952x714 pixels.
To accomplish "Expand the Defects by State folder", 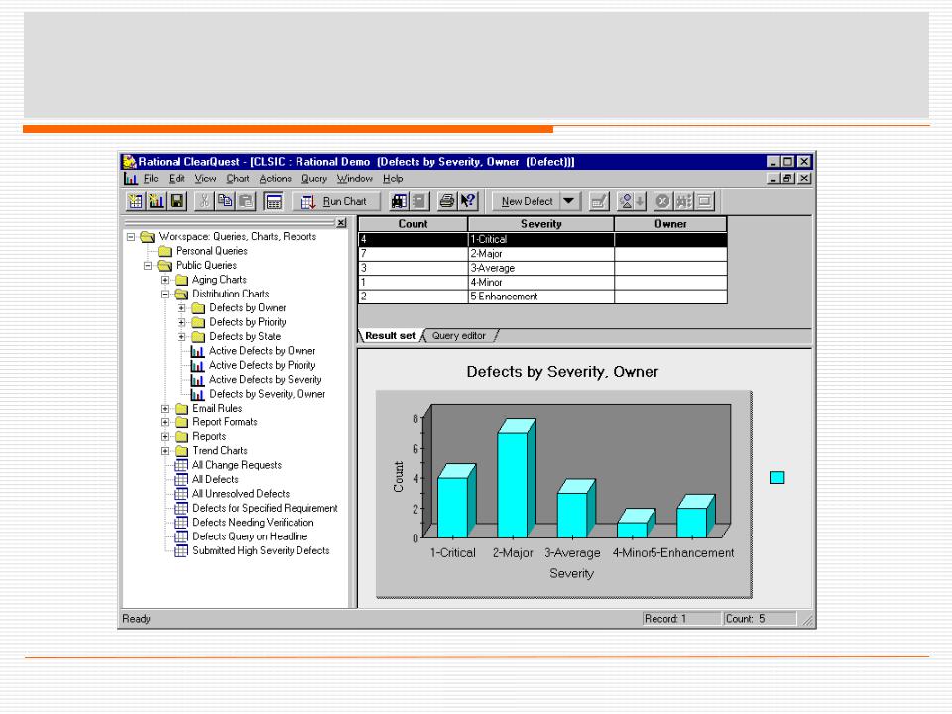I will click(181, 337).
